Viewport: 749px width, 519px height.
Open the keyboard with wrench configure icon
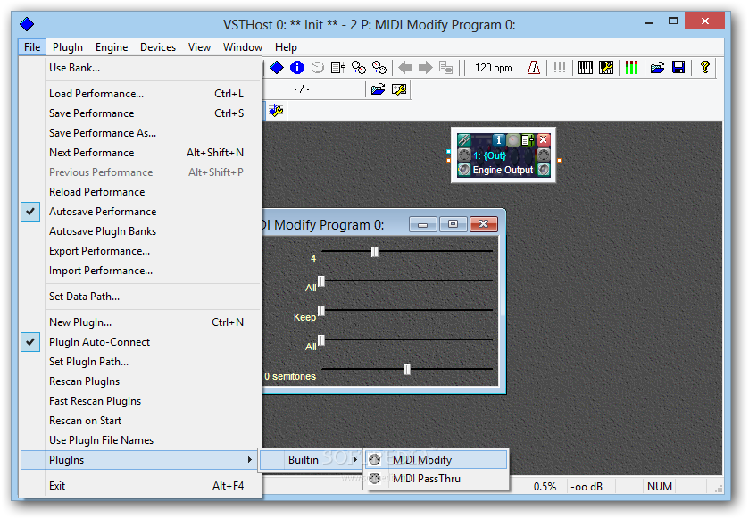click(606, 68)
